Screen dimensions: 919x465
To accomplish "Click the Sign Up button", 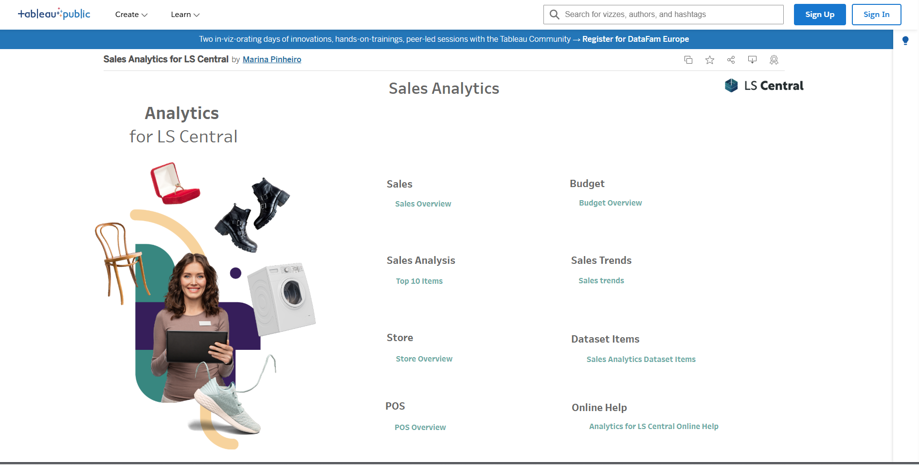I will 820,15.
